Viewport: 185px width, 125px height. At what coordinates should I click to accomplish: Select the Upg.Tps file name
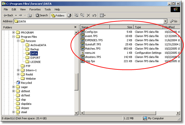pos(90,61)
